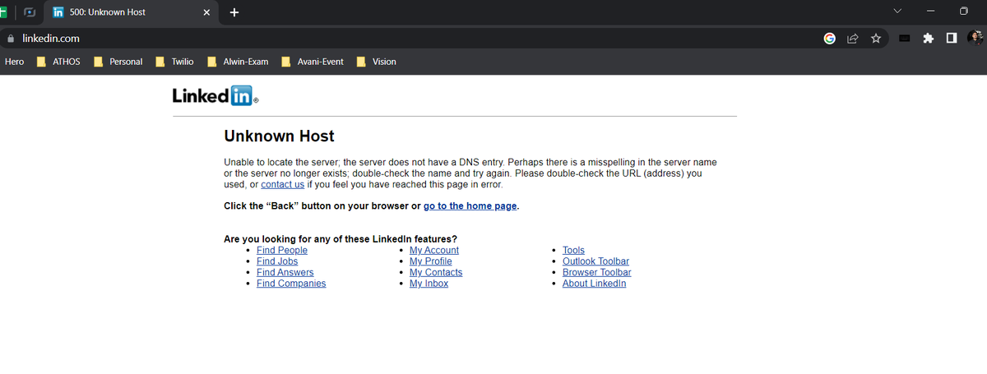Open the Find Companies link
Image resolution: width=987 pixels, height=374 pixels.
coord(291,284)
